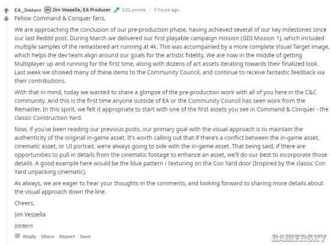Downvote the EA_Jimtern comment
Screen dimensions: 330x245
coord(7,19)
